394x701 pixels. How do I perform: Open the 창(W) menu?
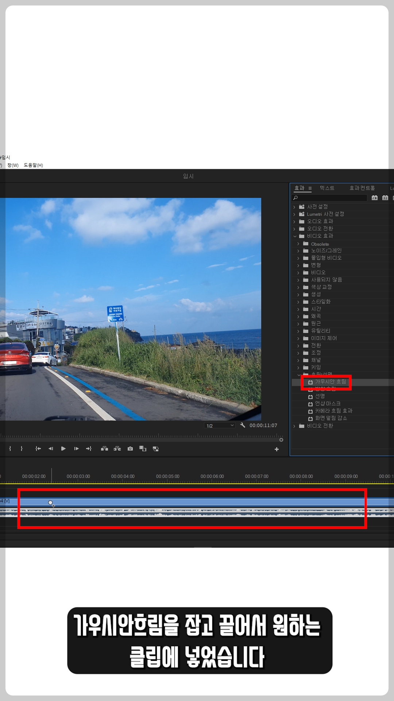(13, 165)
